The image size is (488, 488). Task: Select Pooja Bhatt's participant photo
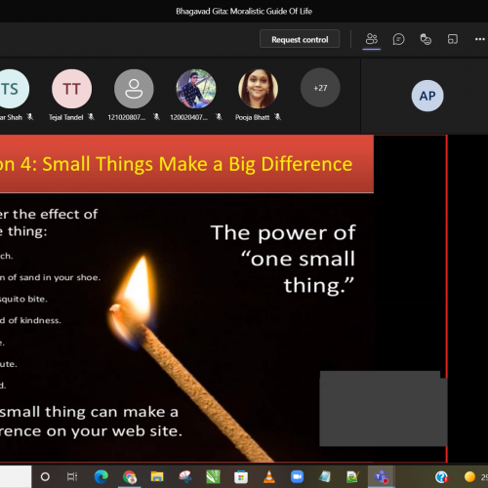pos(258,89)
